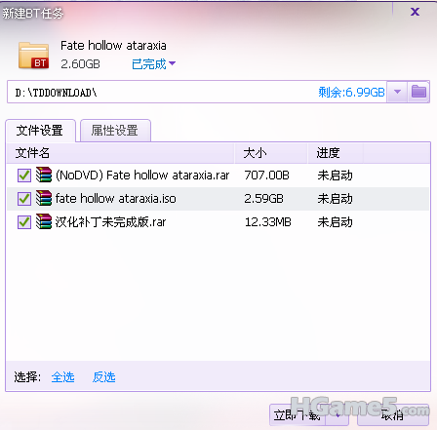Click the Fate hollow ataraxia task title

coord(113,45)
